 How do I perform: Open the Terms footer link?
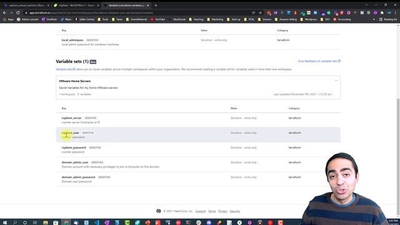pyautogui.click(x=212, y=211)
